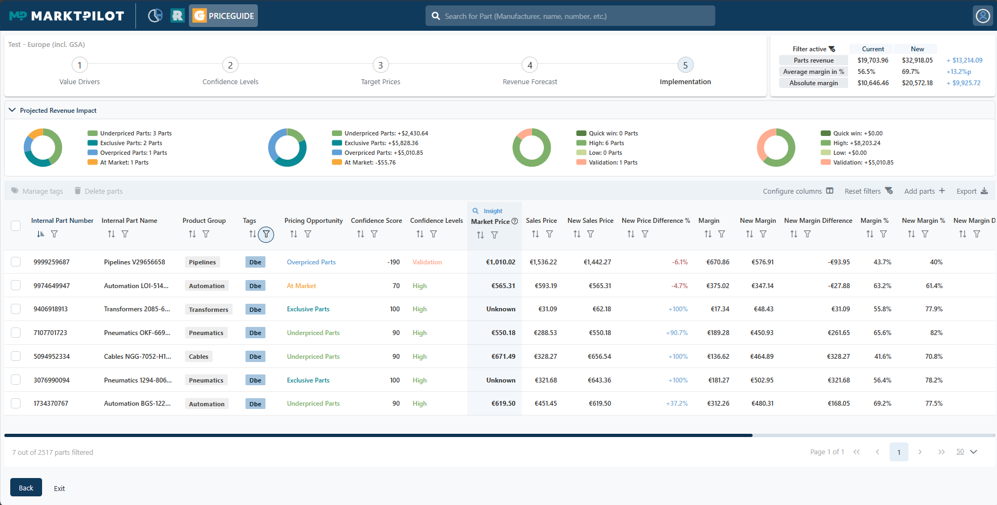Click the Market Price help icon
The width and height of the screenshot is (997, 505).
(515, 221)
